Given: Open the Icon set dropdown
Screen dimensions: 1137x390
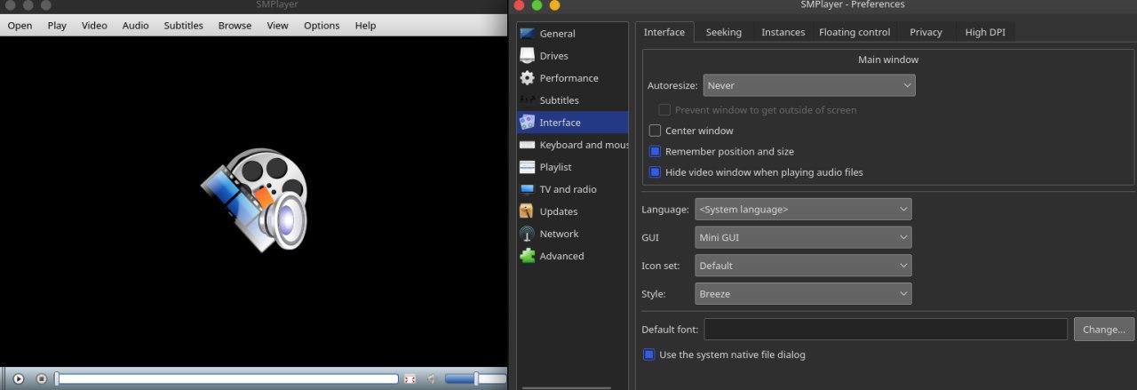Looking at the screenshot, I should [803, 266].
